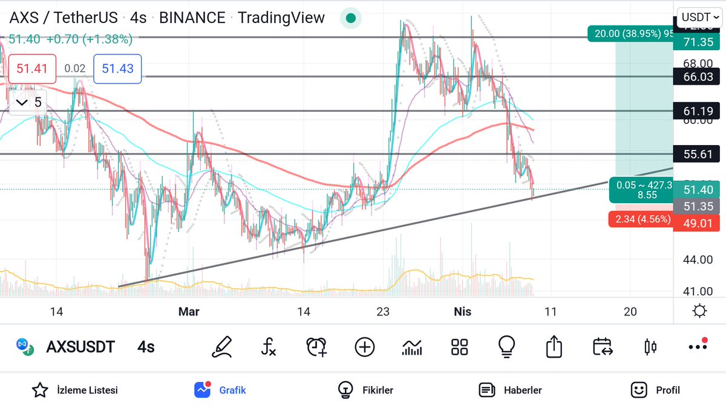
Task: Change the 4s interval in toolbar
Action: tap(146, 347)
